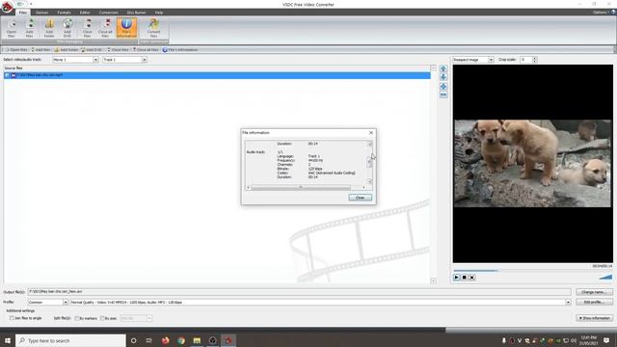Switch to the Devices ribbon tab

[41, 13]
